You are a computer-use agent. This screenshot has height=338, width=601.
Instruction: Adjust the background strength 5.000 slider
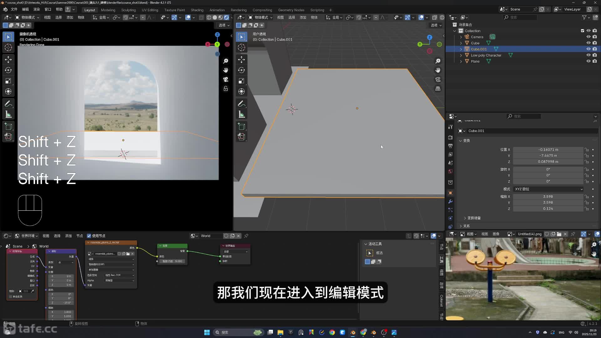[172, 261]
